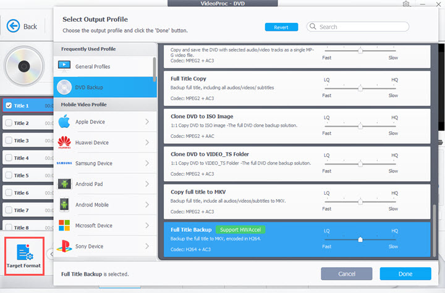Expand Apple Device chevron
Image resolution: width=445 pixels, height=293 pixels.
click(x=147, y=122)
